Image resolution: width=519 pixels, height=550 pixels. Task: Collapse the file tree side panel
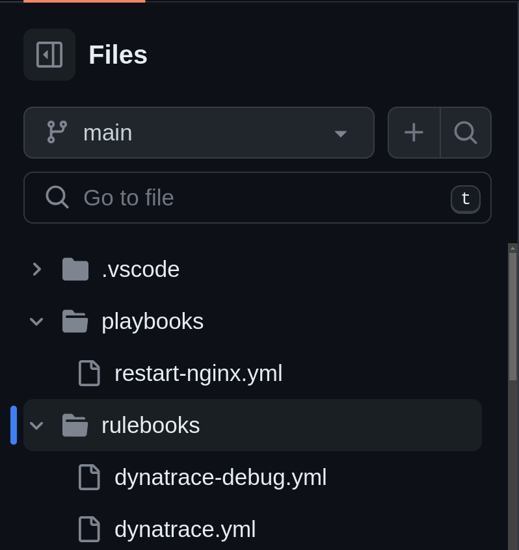coord(49,55)
